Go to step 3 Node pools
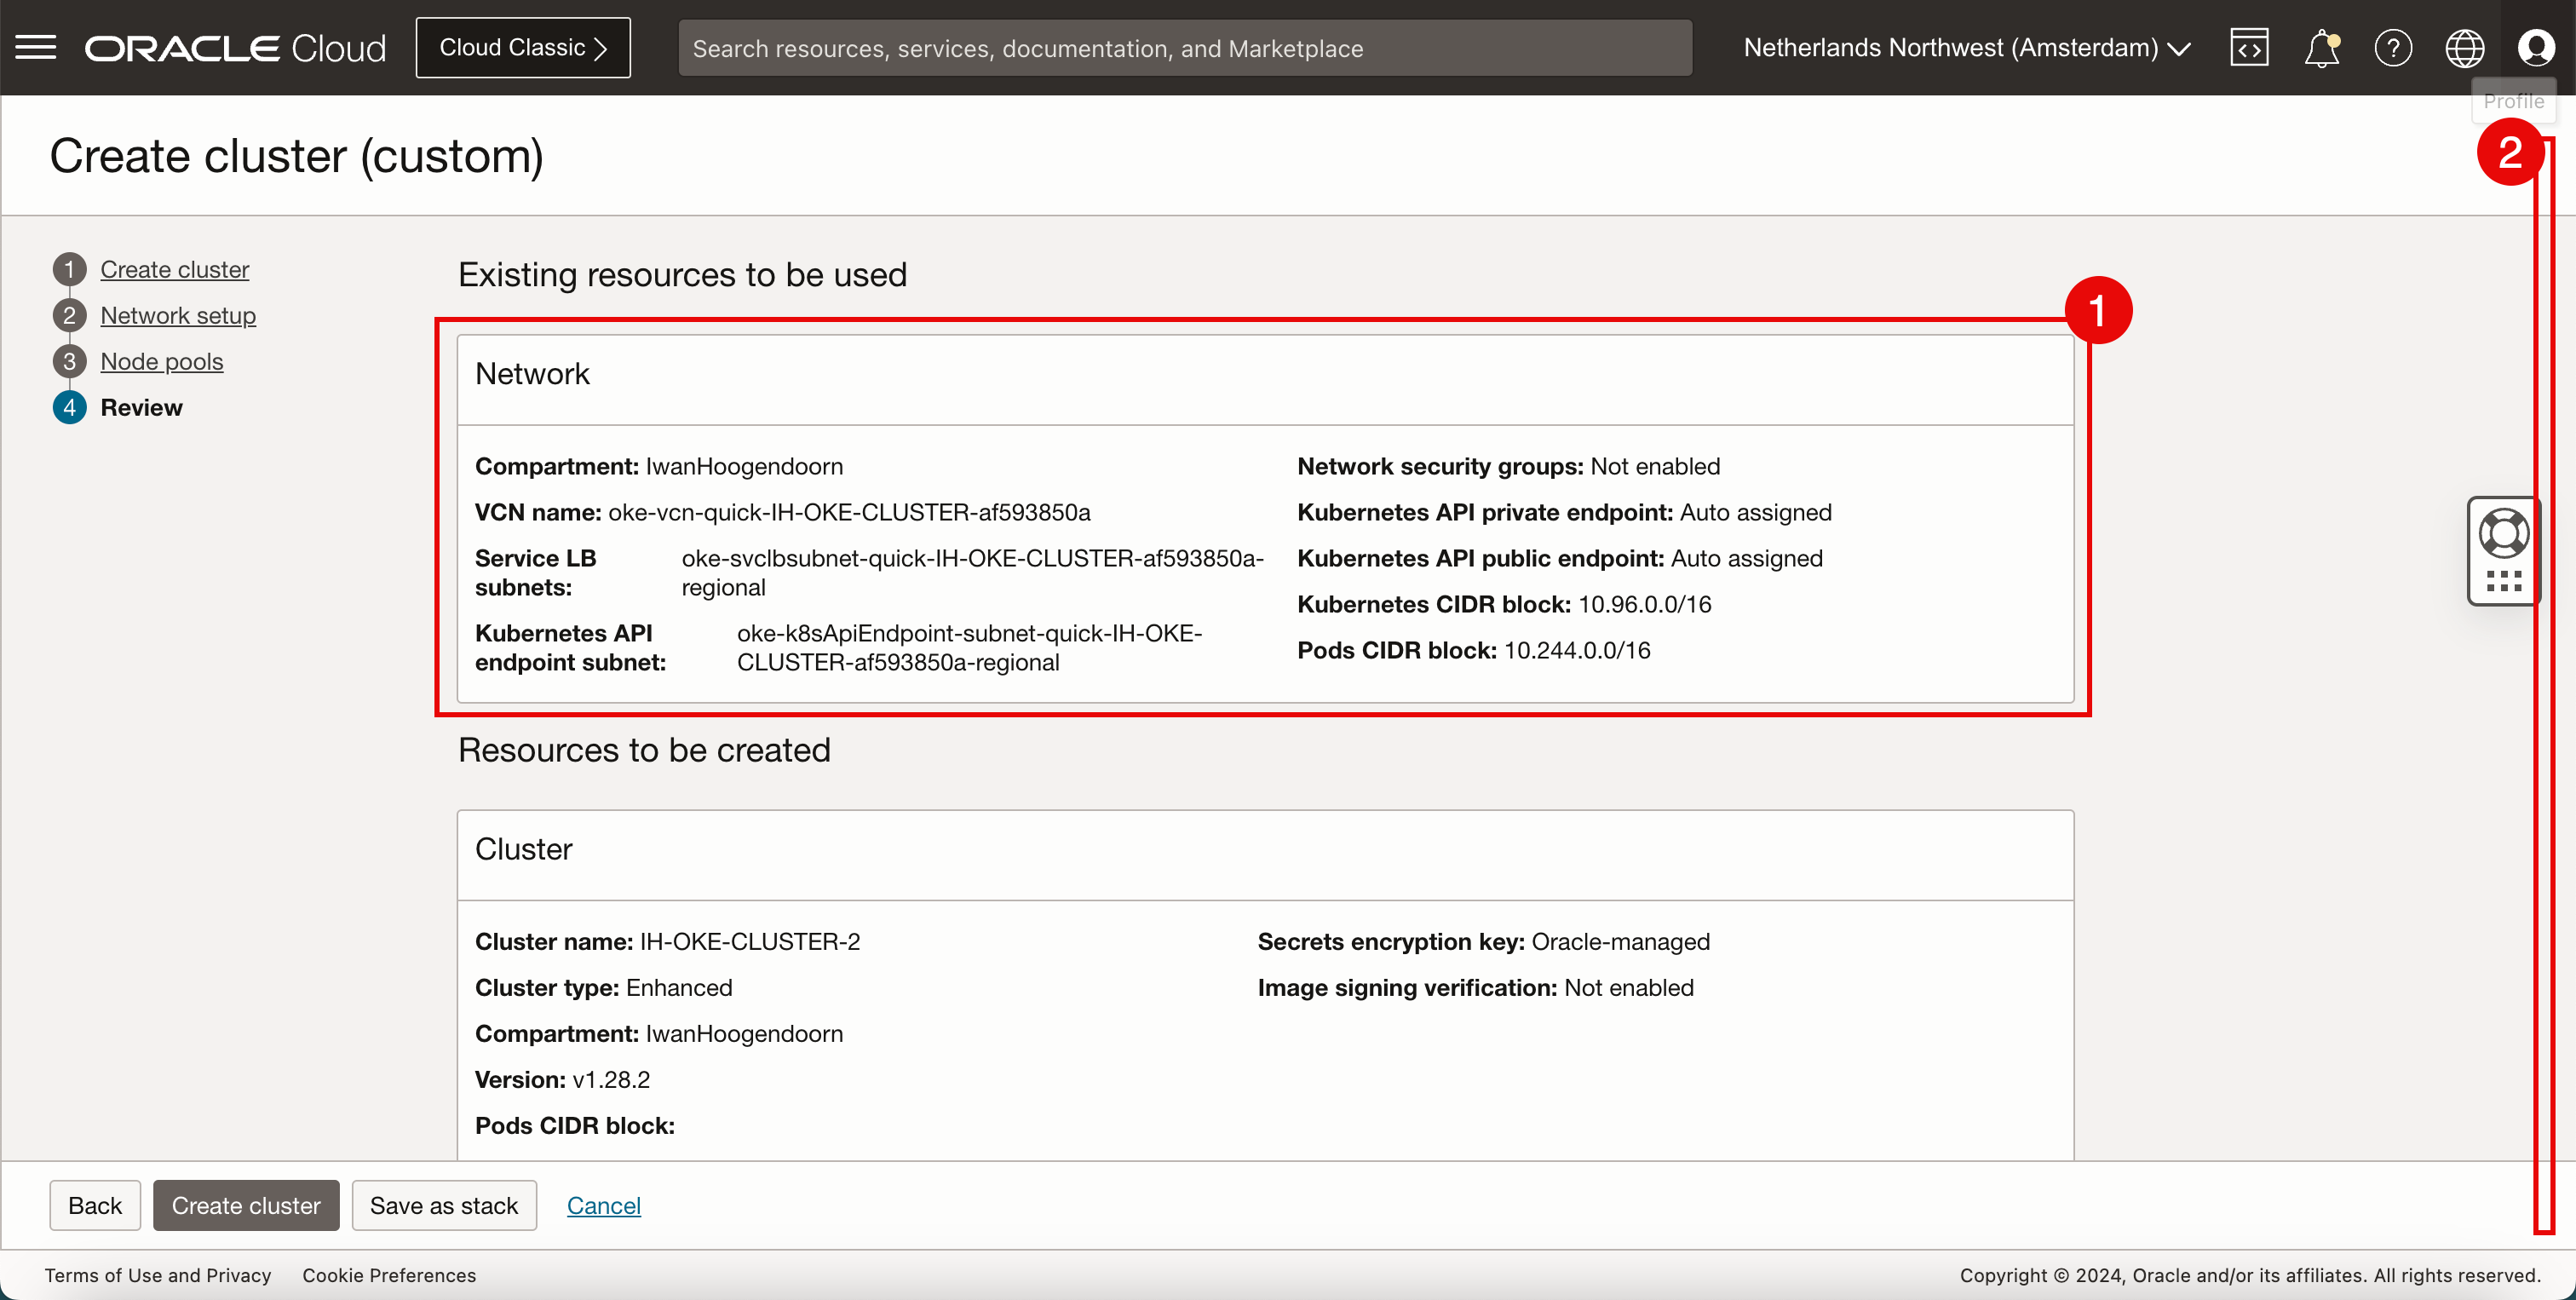2576x1300 pixels. (x=161, y=361)
